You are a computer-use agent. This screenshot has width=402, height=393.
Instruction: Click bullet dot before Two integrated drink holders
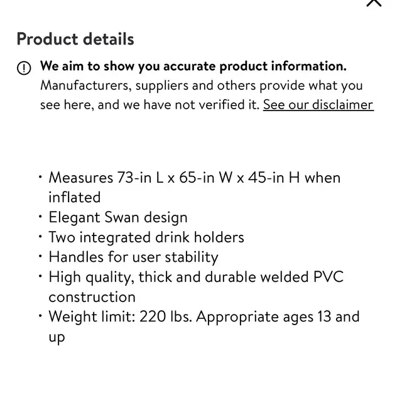point(40,236)
